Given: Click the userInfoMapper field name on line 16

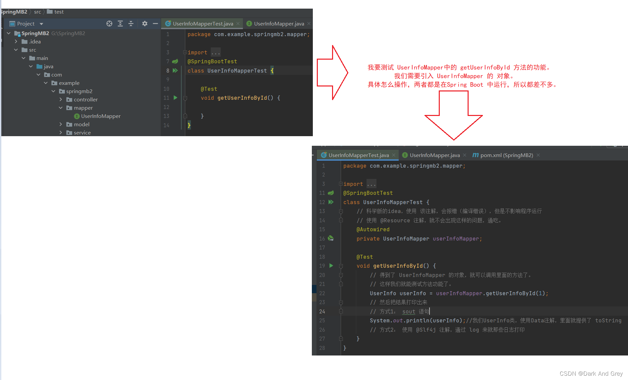Looking at the screenshot, I should pyautogui.click(x=456, y=239).
